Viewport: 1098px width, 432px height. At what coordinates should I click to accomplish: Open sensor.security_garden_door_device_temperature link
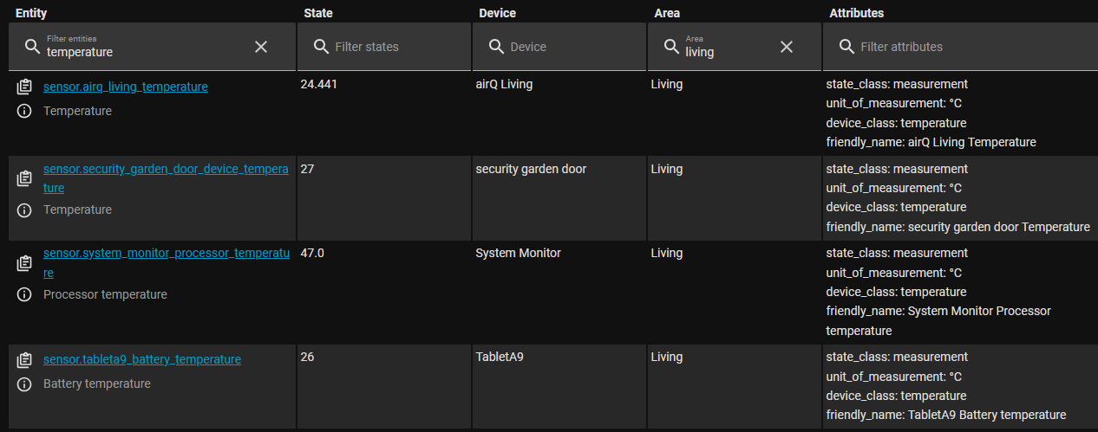tap(166, 178)
